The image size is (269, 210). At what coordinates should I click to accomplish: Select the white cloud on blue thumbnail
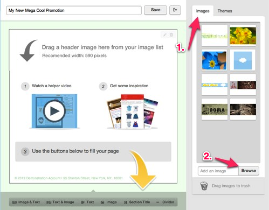pos(243,60)
